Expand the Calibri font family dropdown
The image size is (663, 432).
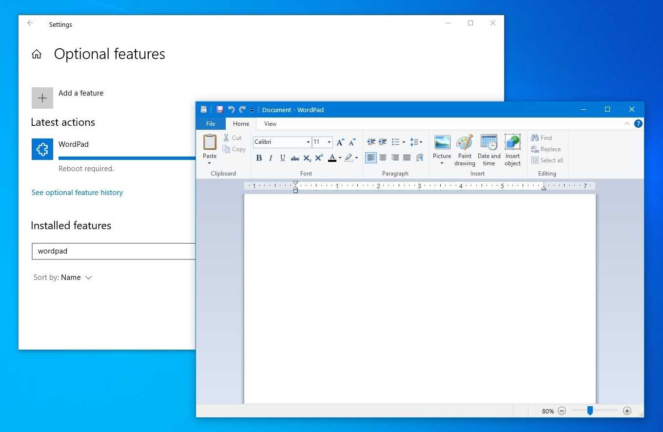coord(308,142)
